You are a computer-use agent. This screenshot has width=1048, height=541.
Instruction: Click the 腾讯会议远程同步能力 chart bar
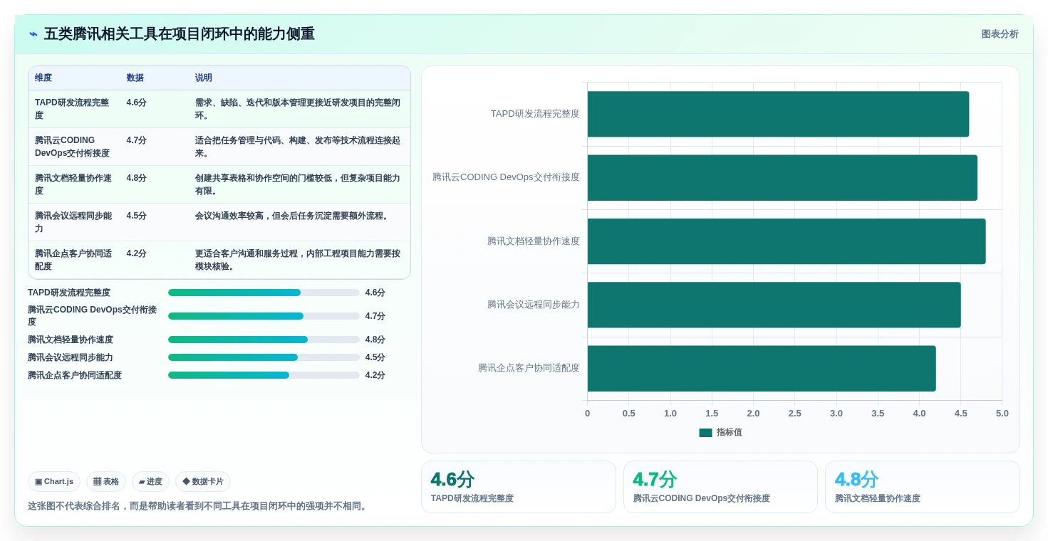click(x=774, y=305)
